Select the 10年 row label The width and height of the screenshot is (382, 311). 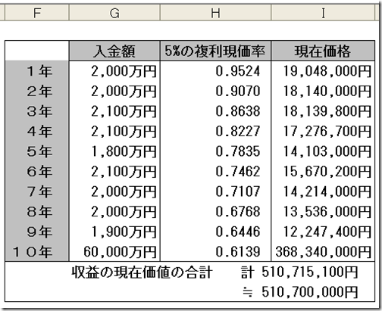pyautogui.click(x=37, y=251)
